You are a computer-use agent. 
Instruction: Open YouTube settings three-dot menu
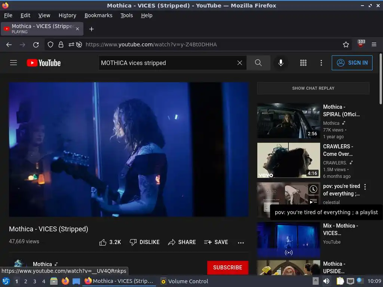point(321,63)
